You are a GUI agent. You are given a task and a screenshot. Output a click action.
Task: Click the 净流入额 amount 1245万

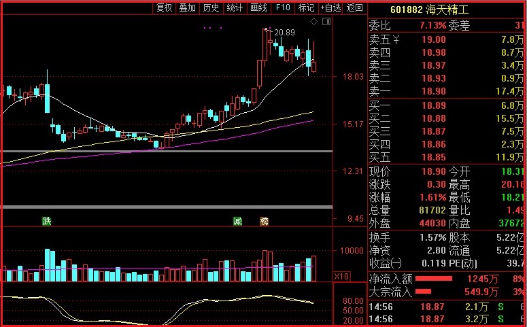483,279
